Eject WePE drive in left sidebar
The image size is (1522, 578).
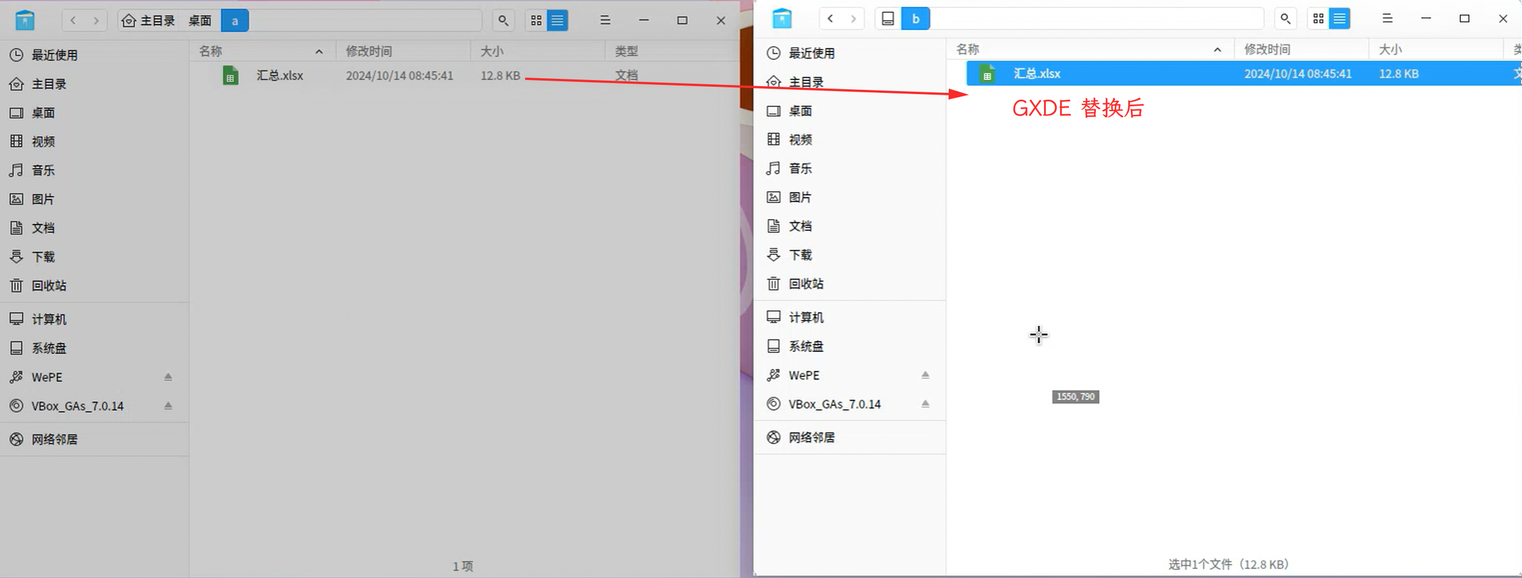pyautogui.click(x=168, y=377)
